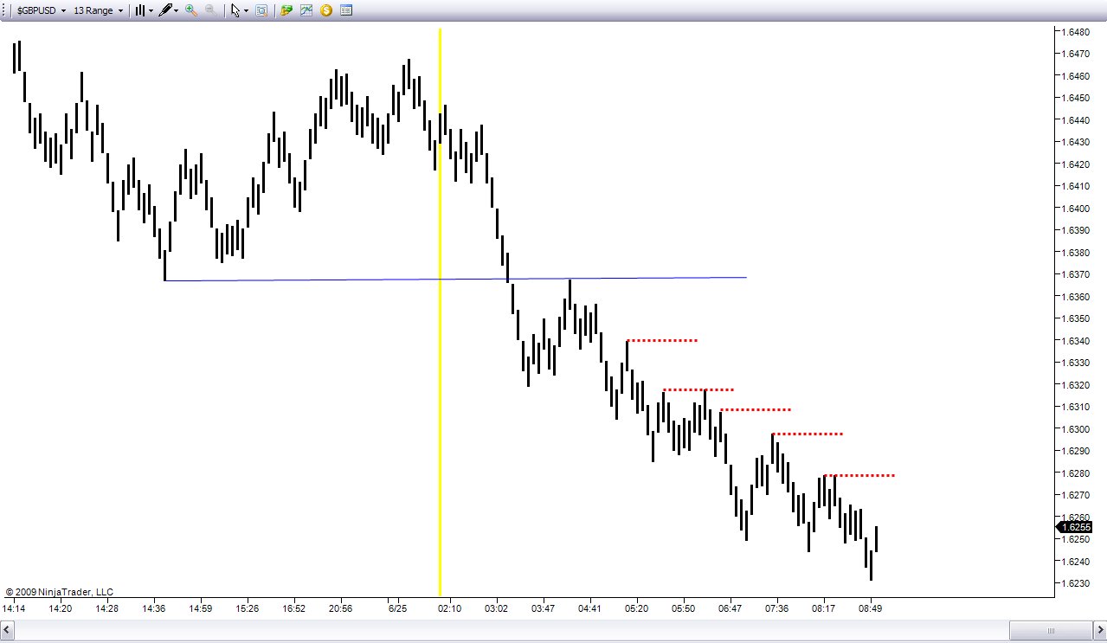Click the 1.6300 price axis label
This screenshot has height=643, width=1107.
click(1075, 429)
